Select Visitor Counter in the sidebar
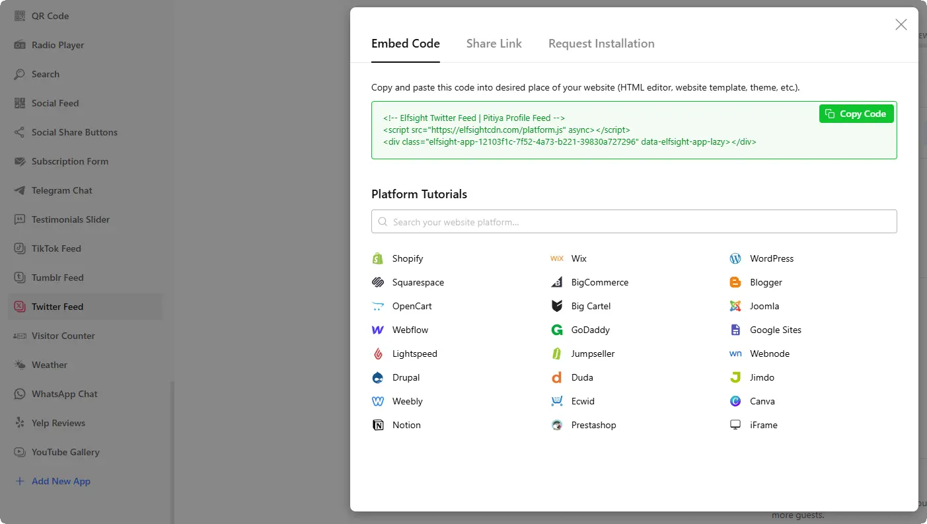 coord(63,336)
